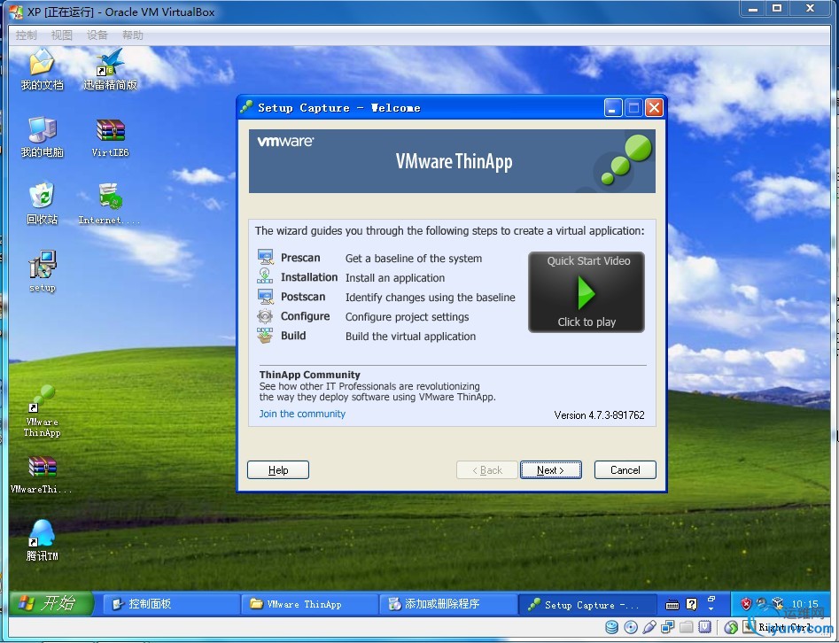Play the Quick Start Video
Screen dimensions: 839x643
pyautogui.click(x=587, y=292)
